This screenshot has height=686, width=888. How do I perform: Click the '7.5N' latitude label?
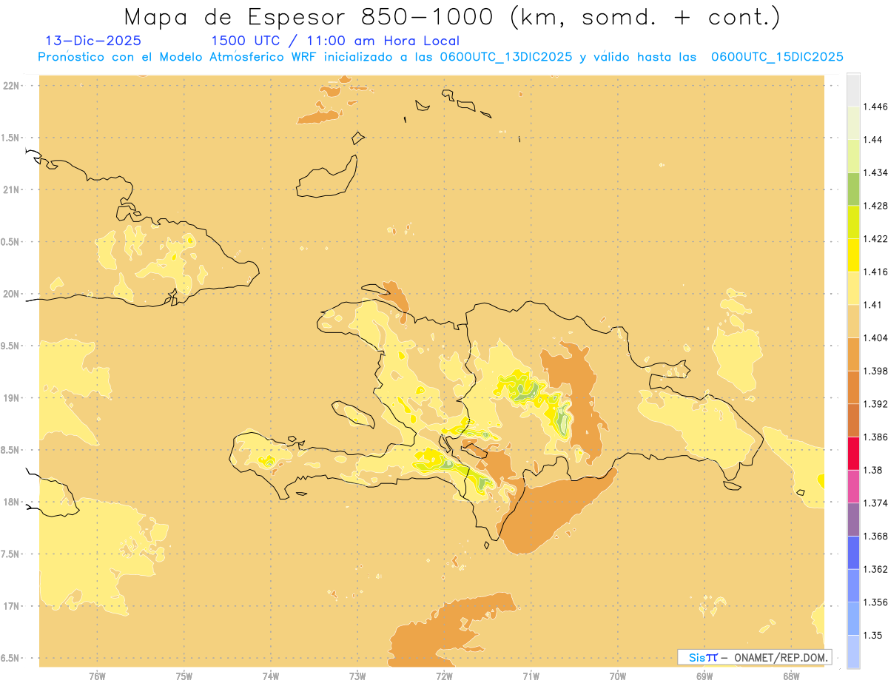pyautogui.click(x=10, y=554)
